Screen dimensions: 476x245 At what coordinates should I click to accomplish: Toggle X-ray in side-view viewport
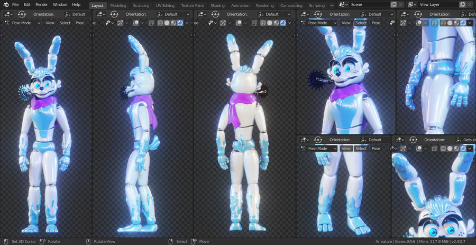coord(151,23)
